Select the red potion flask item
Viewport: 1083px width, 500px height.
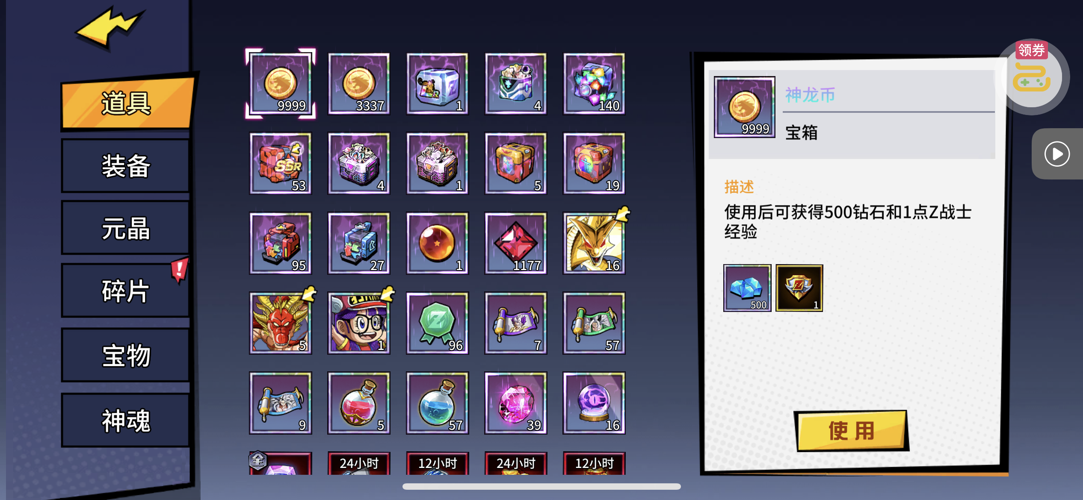coord(359,403)
